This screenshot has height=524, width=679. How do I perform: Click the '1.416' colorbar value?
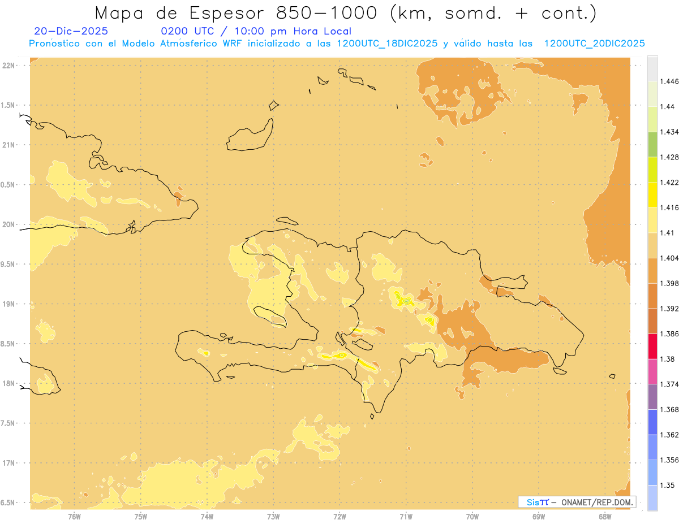tap(669, 207)
